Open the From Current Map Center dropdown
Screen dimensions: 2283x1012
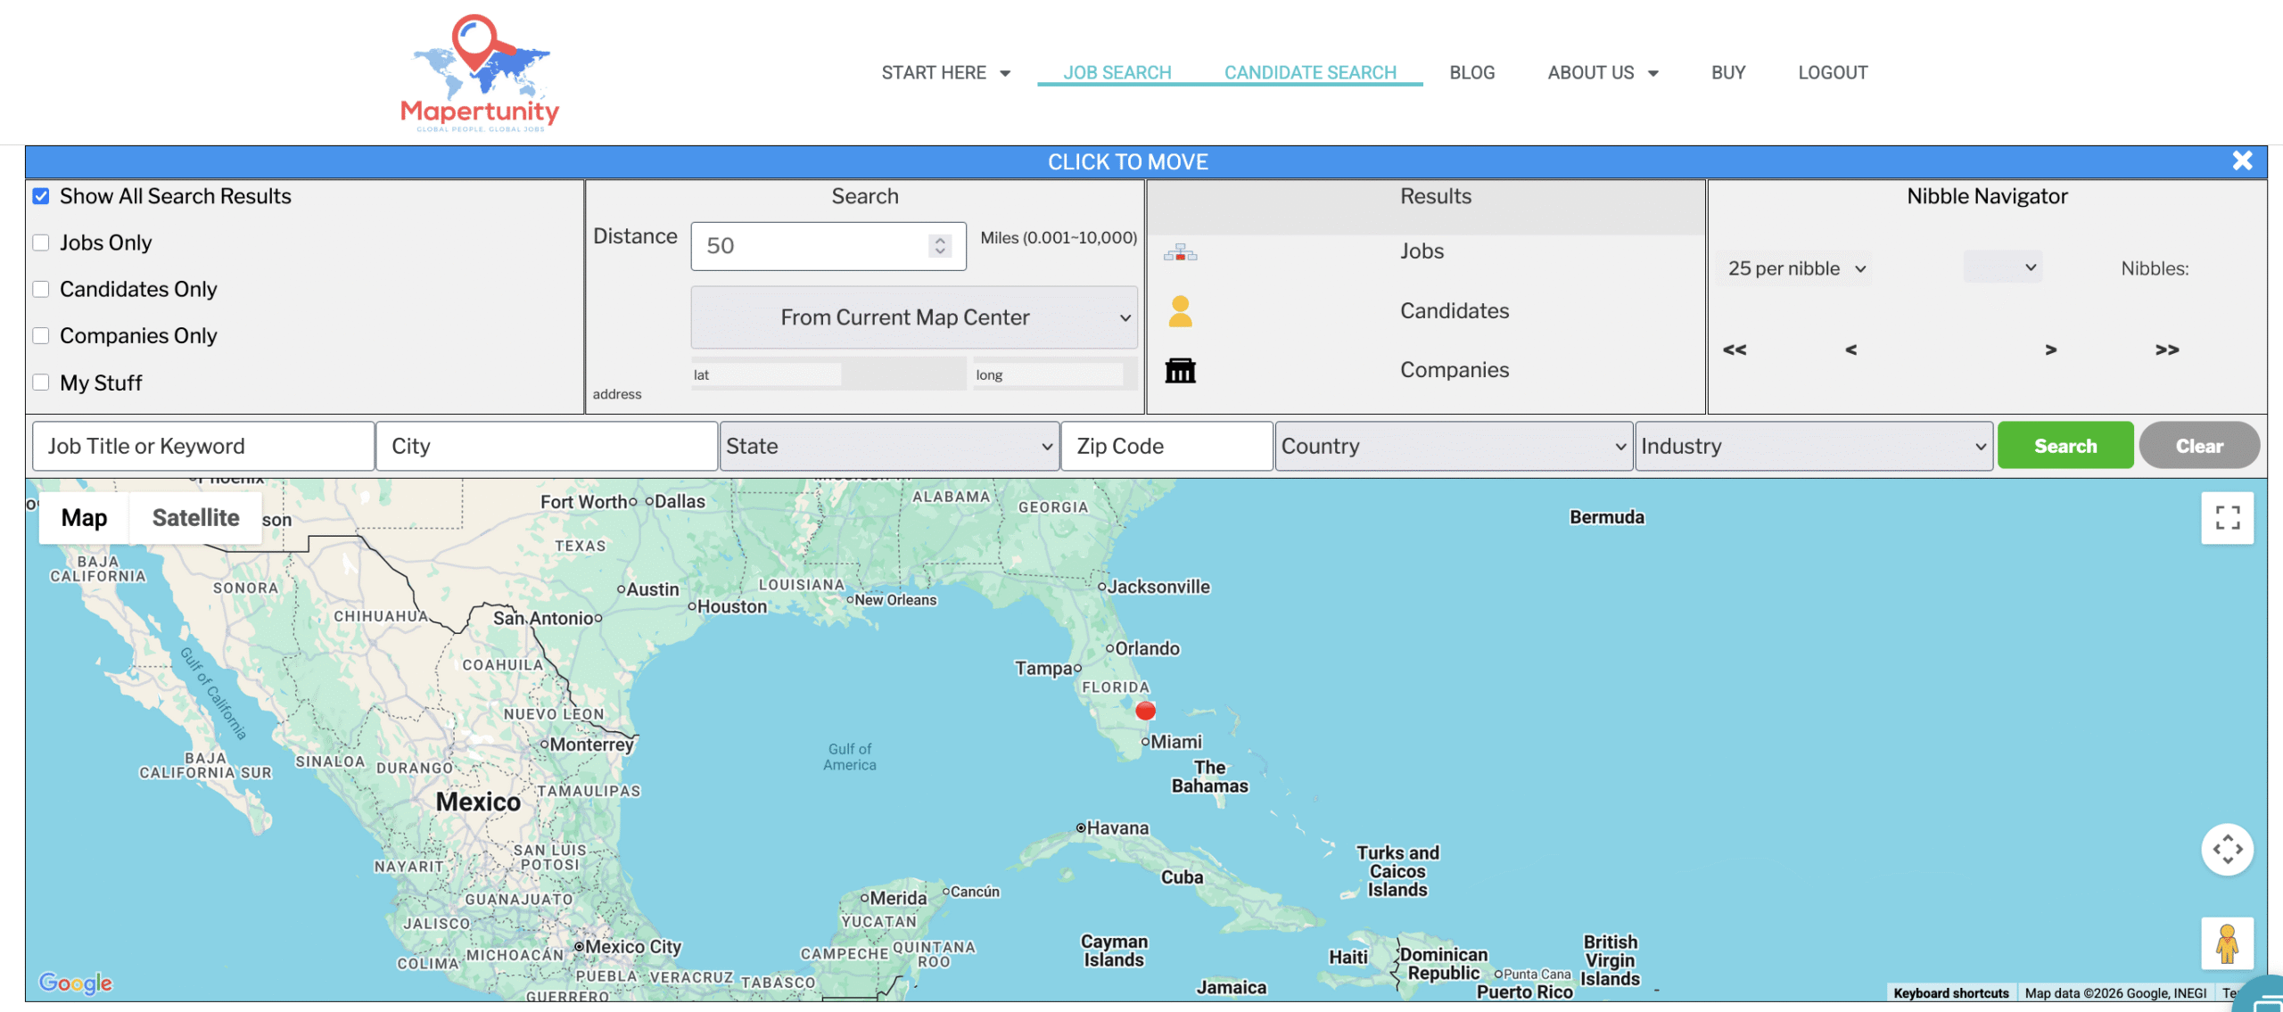(x=913, y=317)
